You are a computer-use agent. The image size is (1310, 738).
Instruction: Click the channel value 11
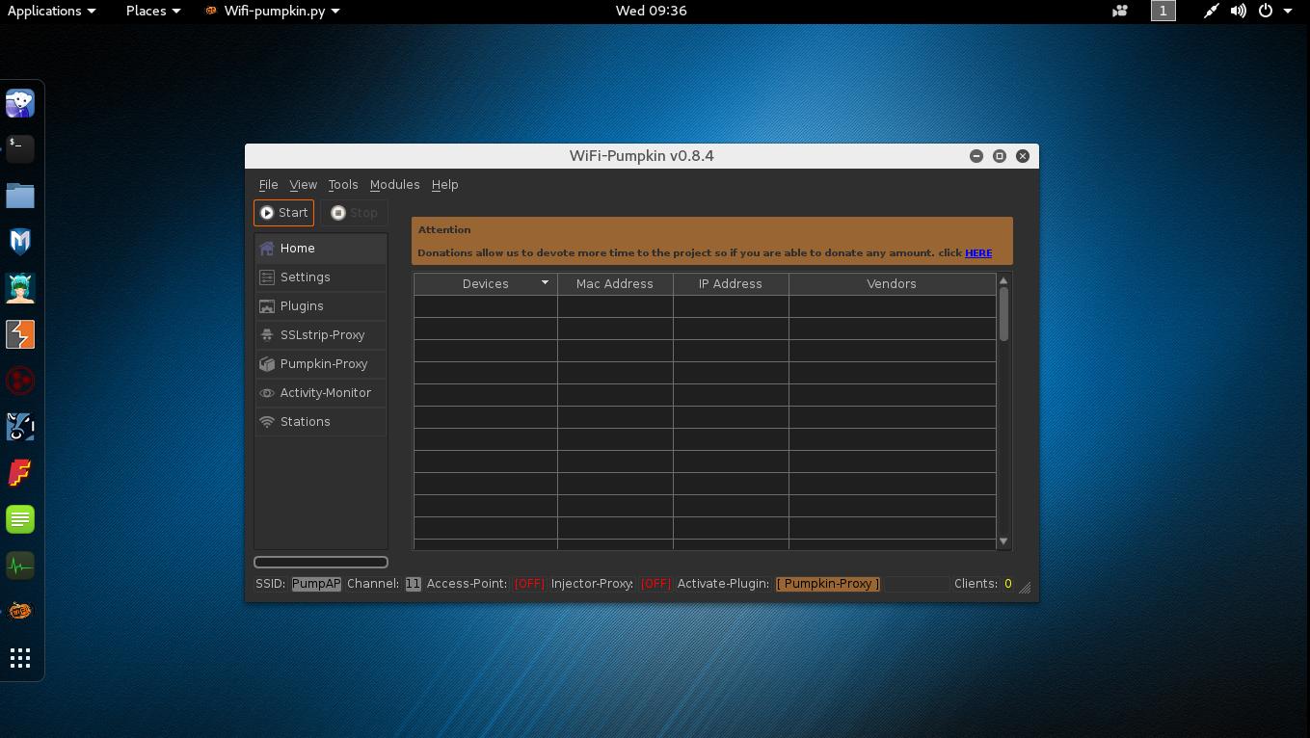click(x=413, y=584)
